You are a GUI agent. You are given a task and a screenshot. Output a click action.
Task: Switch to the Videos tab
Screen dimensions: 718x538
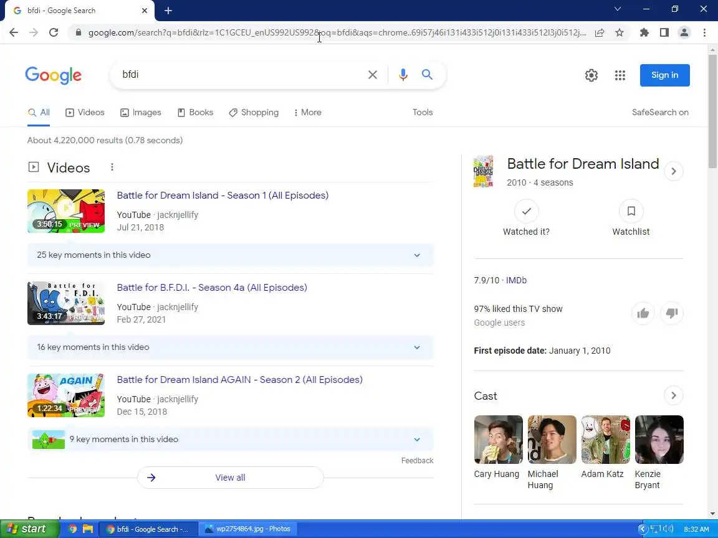coord(85,113)
